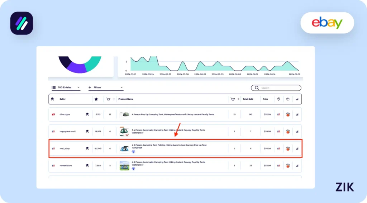Click the bar chart icon in romanistore row

click(x=297, y=166)
